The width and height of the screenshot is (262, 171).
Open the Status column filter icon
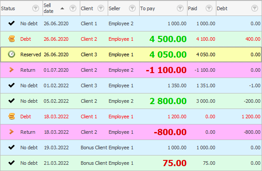pyautogui.click(x=35, y=8)
